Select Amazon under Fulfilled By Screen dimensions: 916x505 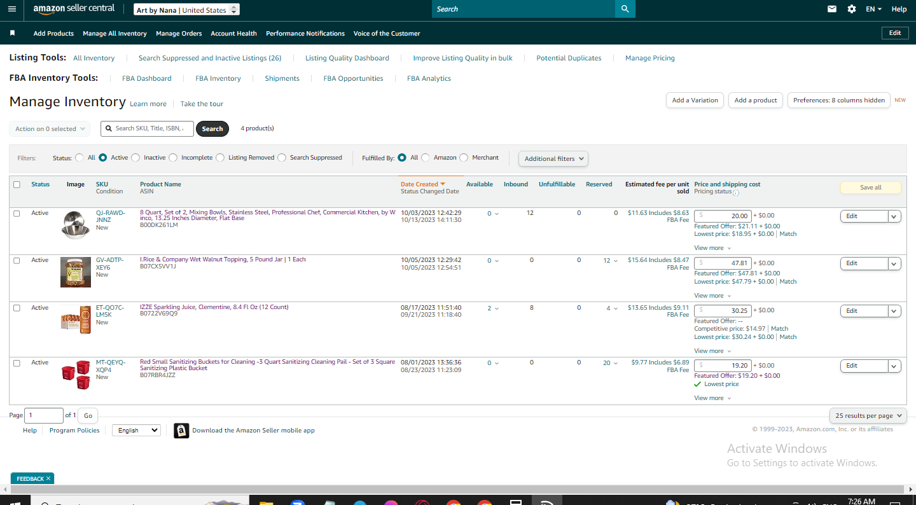click(426, 158)
